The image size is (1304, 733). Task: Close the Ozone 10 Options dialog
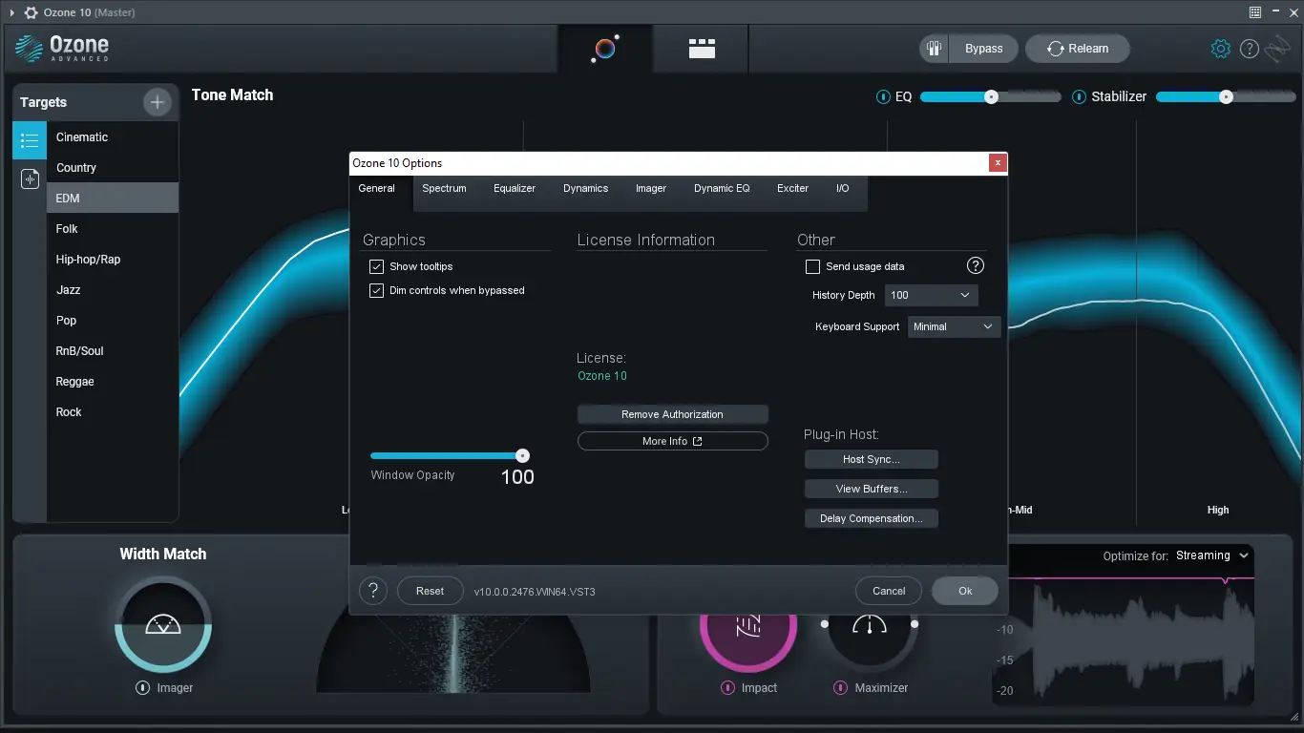pos(998,163)
